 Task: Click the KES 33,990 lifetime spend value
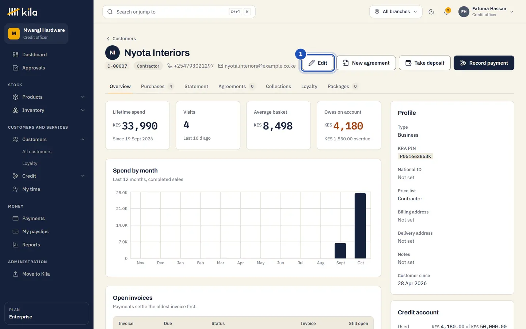[x=135, y=126]
